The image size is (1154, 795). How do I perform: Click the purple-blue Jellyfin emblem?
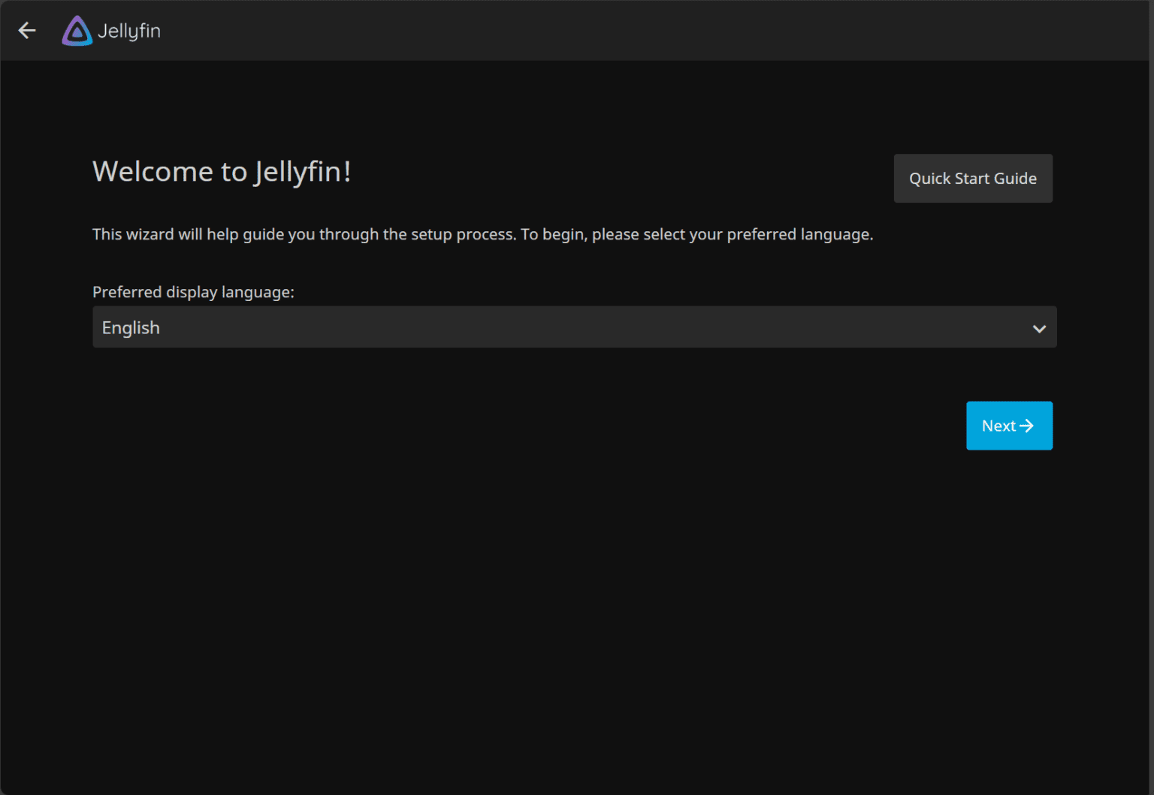76,30
